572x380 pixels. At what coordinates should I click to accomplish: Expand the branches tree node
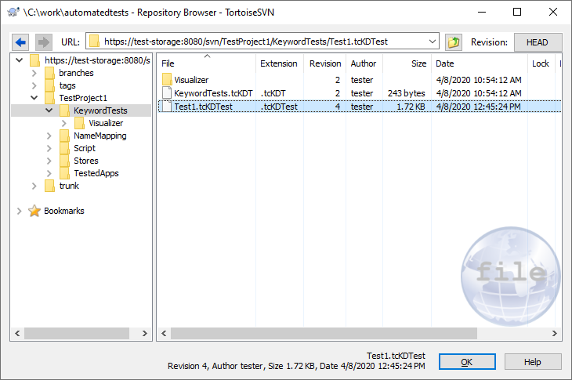pyautogui.click(x=34, y=73)
